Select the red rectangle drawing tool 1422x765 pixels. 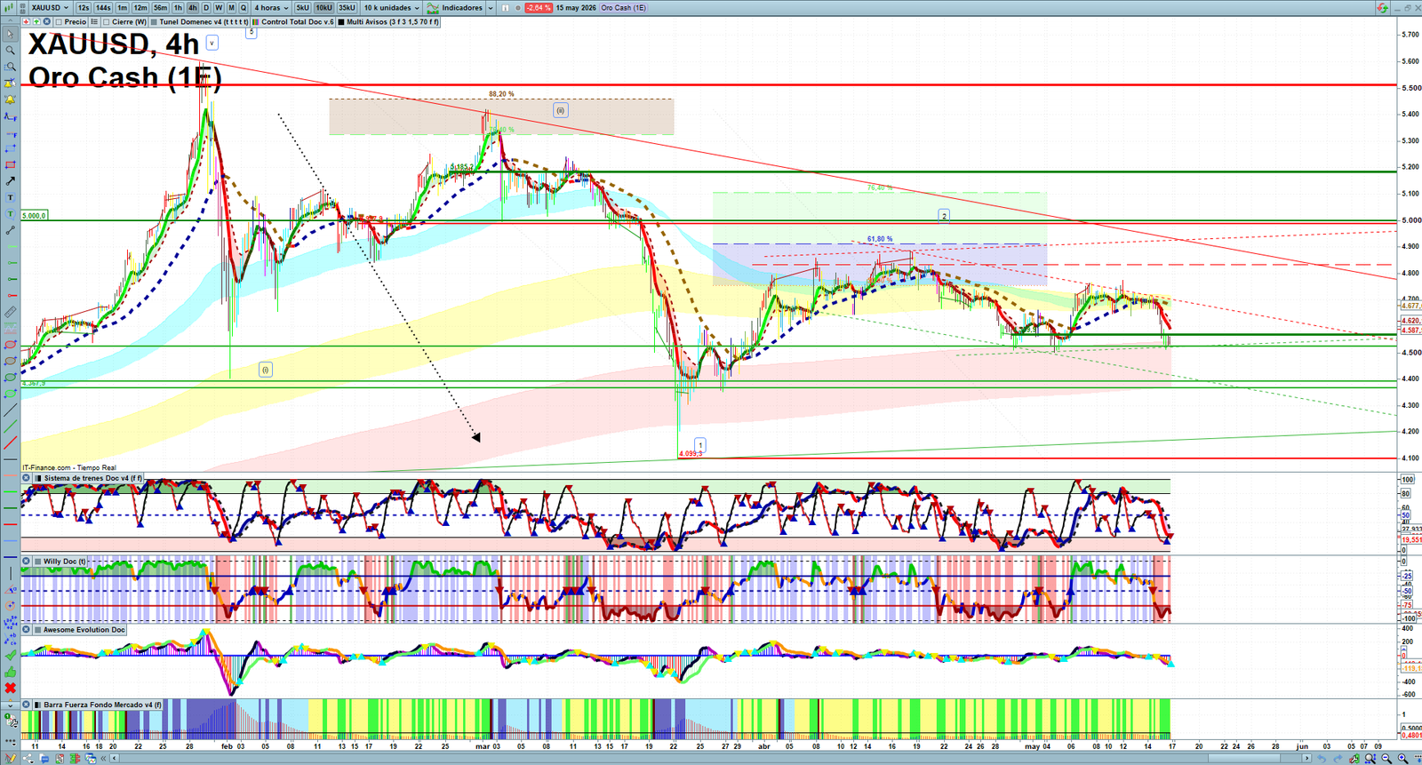[x=11, y=164]
